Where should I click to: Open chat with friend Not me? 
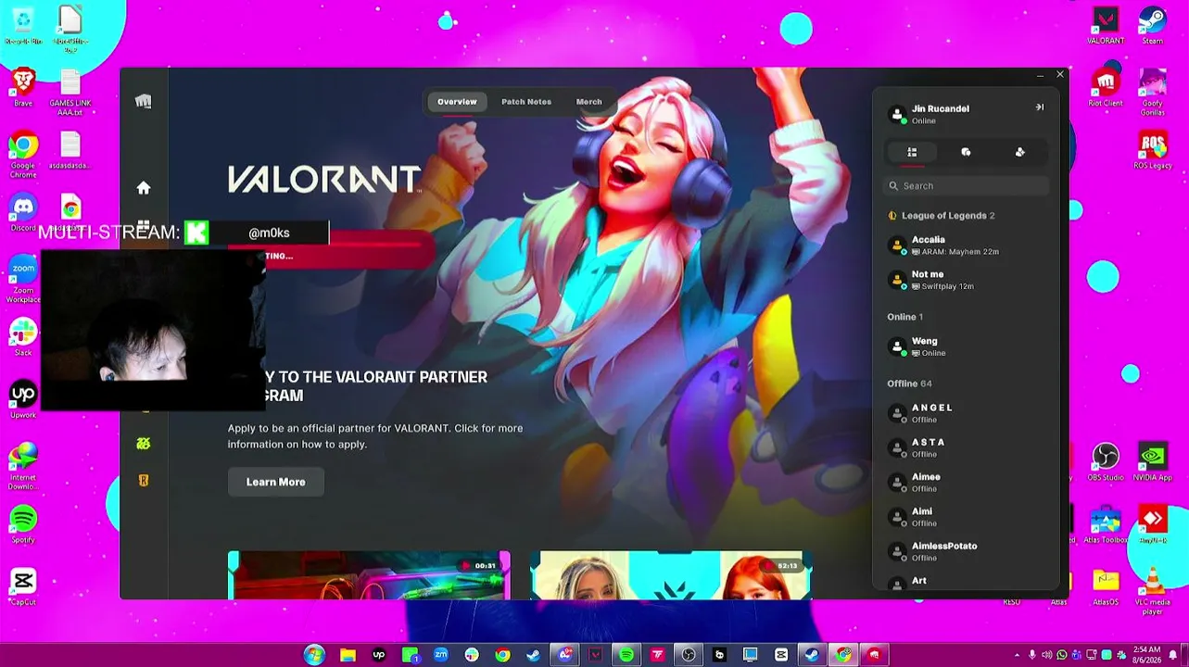967,280
